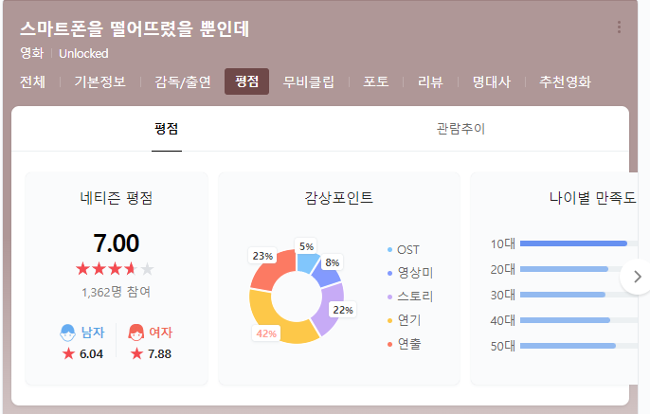Click the 50대 satisfaction bar
Image resolution: width=650 pixels, height=414 pixels.
click(579, 346)
